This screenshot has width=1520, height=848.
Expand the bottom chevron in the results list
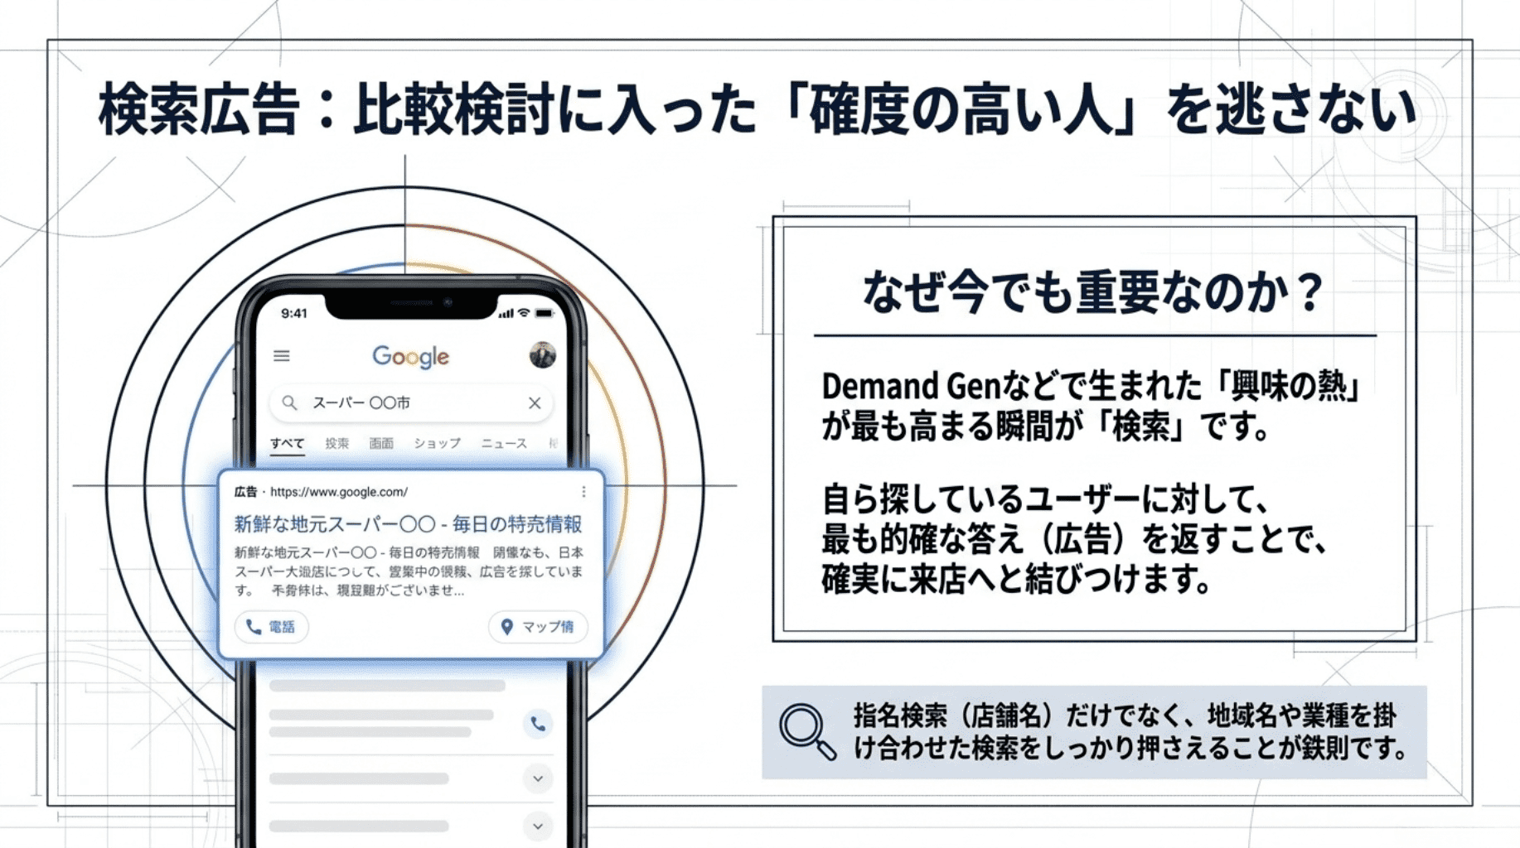click(x=538, y=826)
